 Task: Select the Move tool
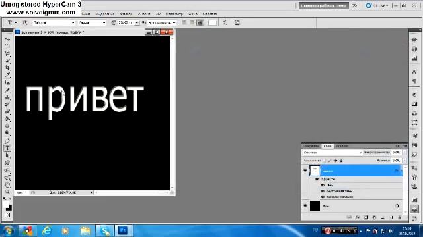tap(7, 39)
